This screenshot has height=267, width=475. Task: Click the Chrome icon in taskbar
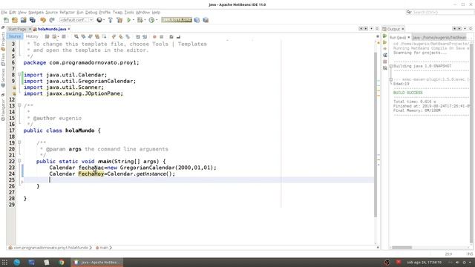tap(62, 262)
